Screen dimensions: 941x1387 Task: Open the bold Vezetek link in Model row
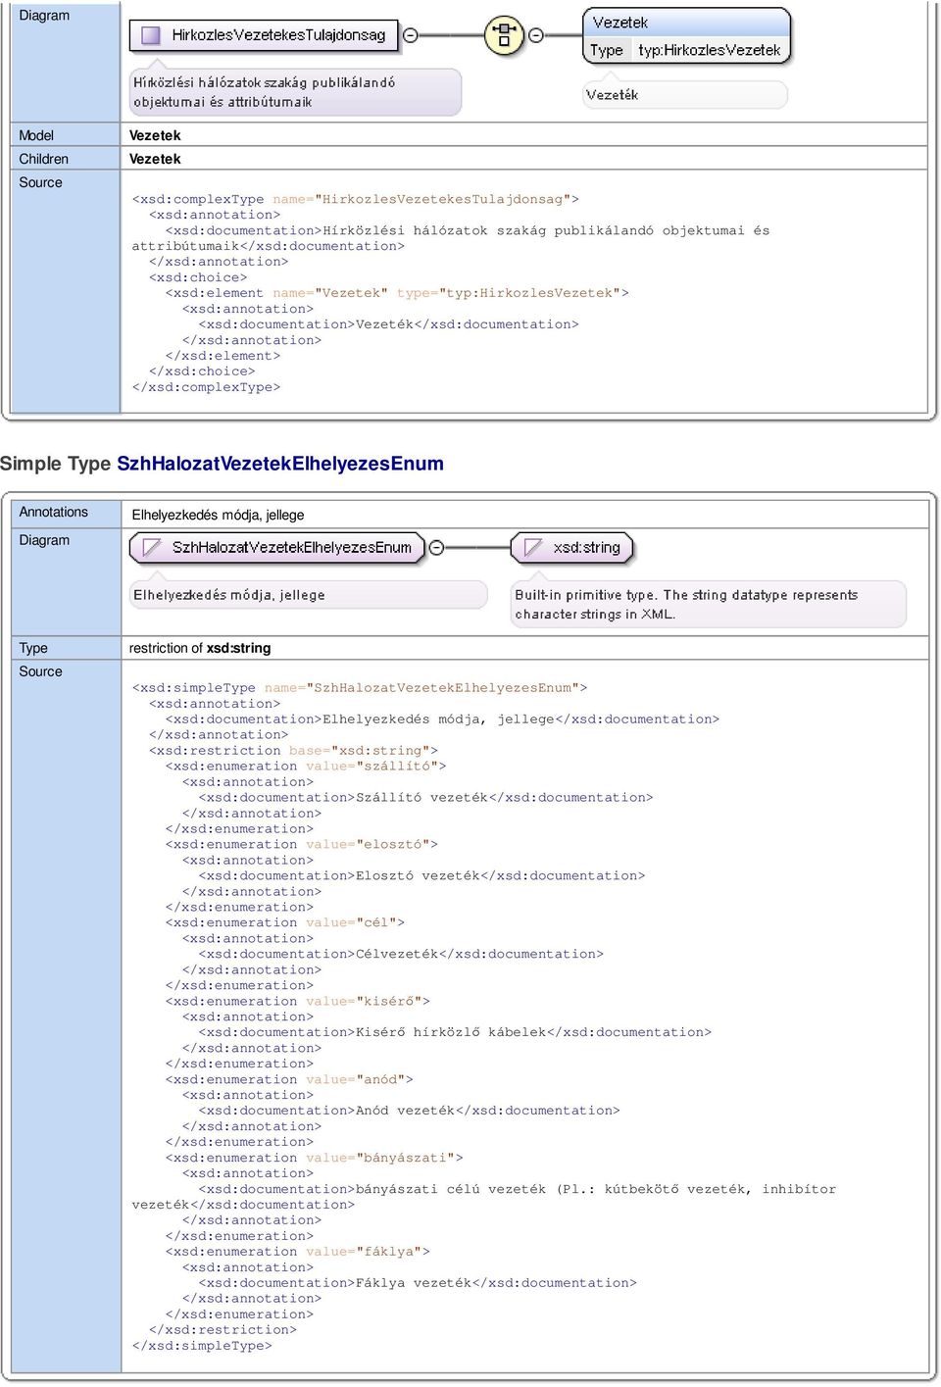(155, 135)
